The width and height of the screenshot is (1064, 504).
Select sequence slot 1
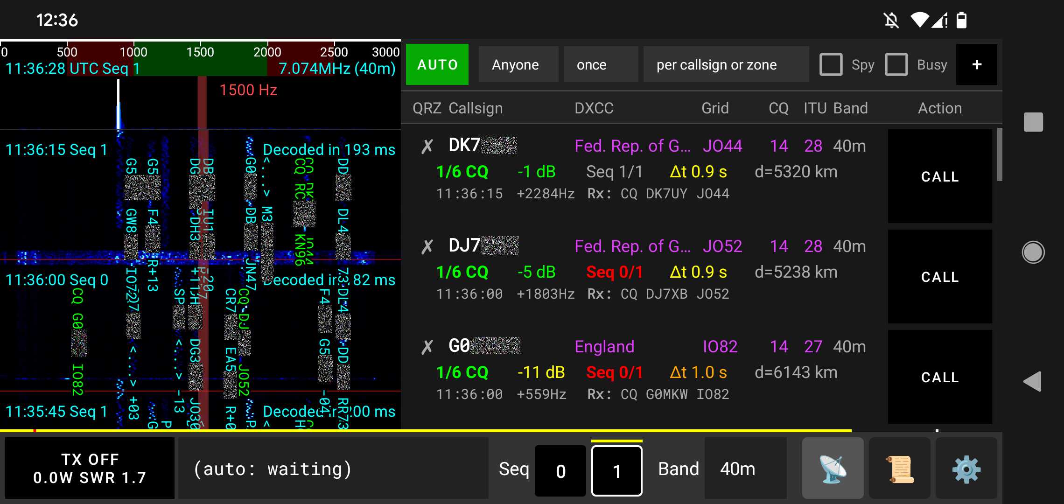point(617,470)
